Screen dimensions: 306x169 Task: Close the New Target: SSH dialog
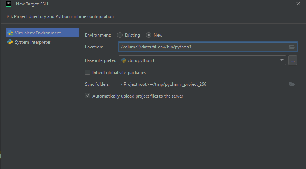click(298, 4)
